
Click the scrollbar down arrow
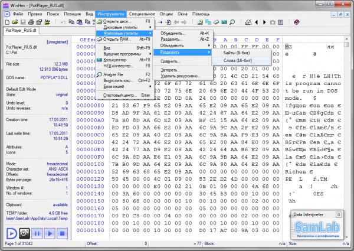346,237
